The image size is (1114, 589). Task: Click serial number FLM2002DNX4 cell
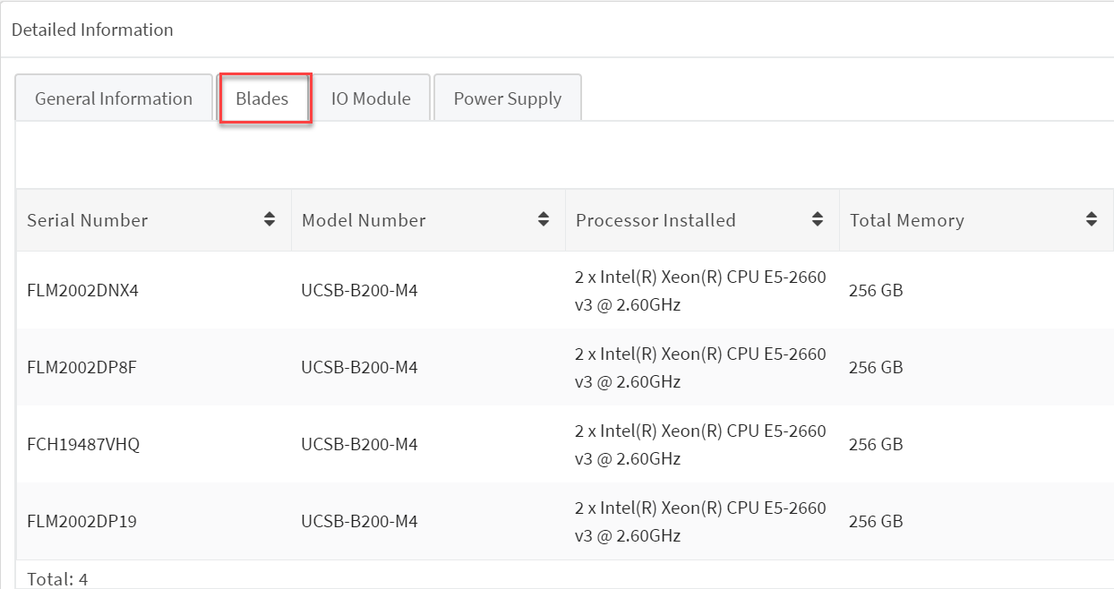click(x=82, y=291)
